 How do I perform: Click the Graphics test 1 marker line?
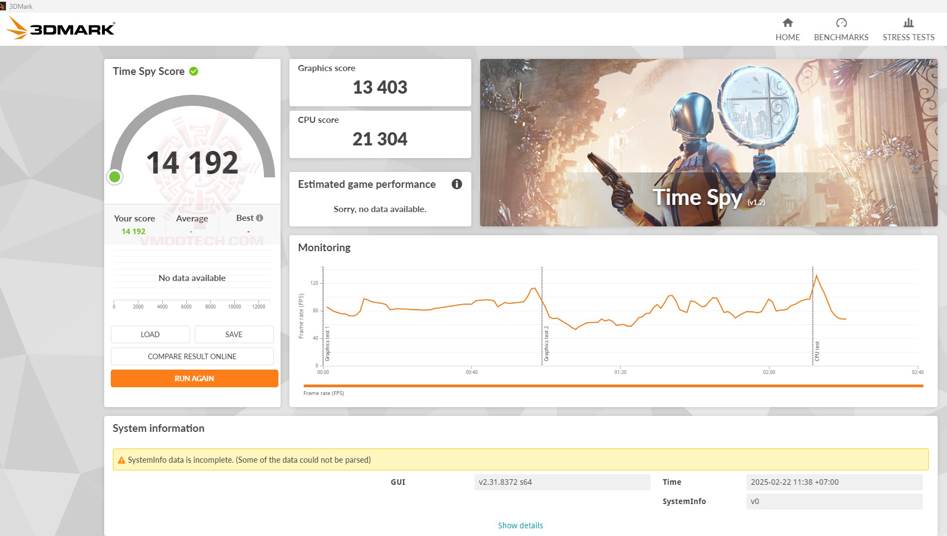click(x=323, y=315)
